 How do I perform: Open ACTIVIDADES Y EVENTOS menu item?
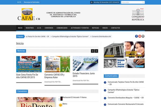80,28
